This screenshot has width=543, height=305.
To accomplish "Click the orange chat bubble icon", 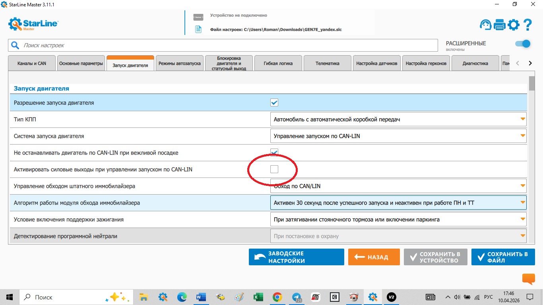I will [528, 279].
